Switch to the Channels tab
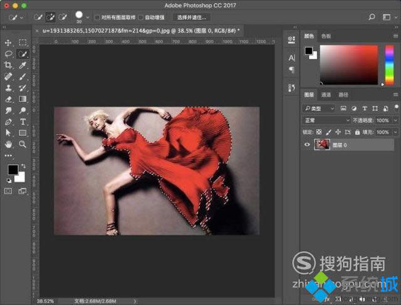Image resolution: width=401 pixels, height=305 pixels. pyautogui.click(x=326, y=95)
